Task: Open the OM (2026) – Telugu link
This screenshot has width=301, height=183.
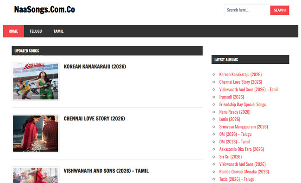Action: pyautogui.click(x=235, y=134)
